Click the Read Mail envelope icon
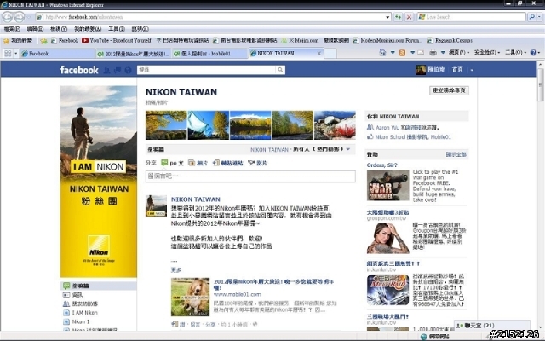Image resolution: width=545 pixels, height=341 pixels. (x=421, y=53)
